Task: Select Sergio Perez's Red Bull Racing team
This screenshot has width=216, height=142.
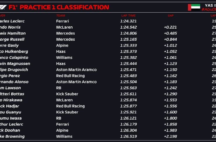Action: point(70,76)
